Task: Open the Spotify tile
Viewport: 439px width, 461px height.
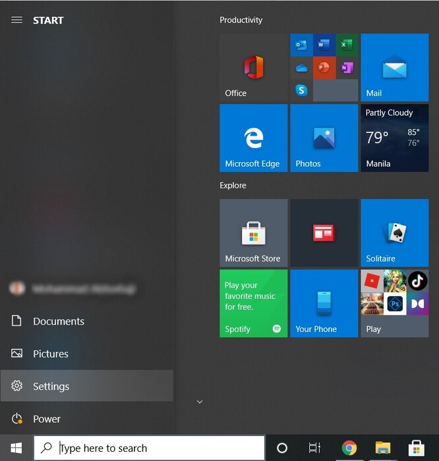Action: tap(253, 304)
